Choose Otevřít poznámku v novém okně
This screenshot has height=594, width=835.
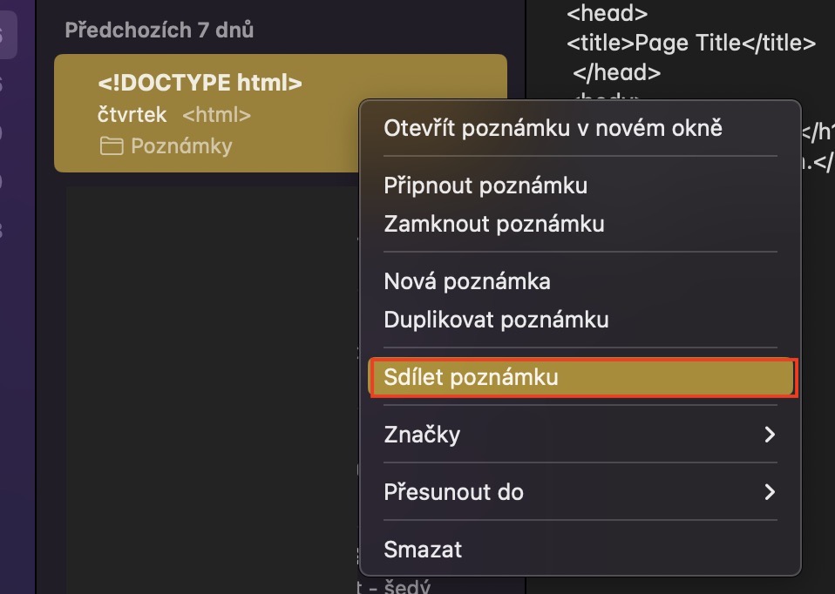(x=553, y=128)
